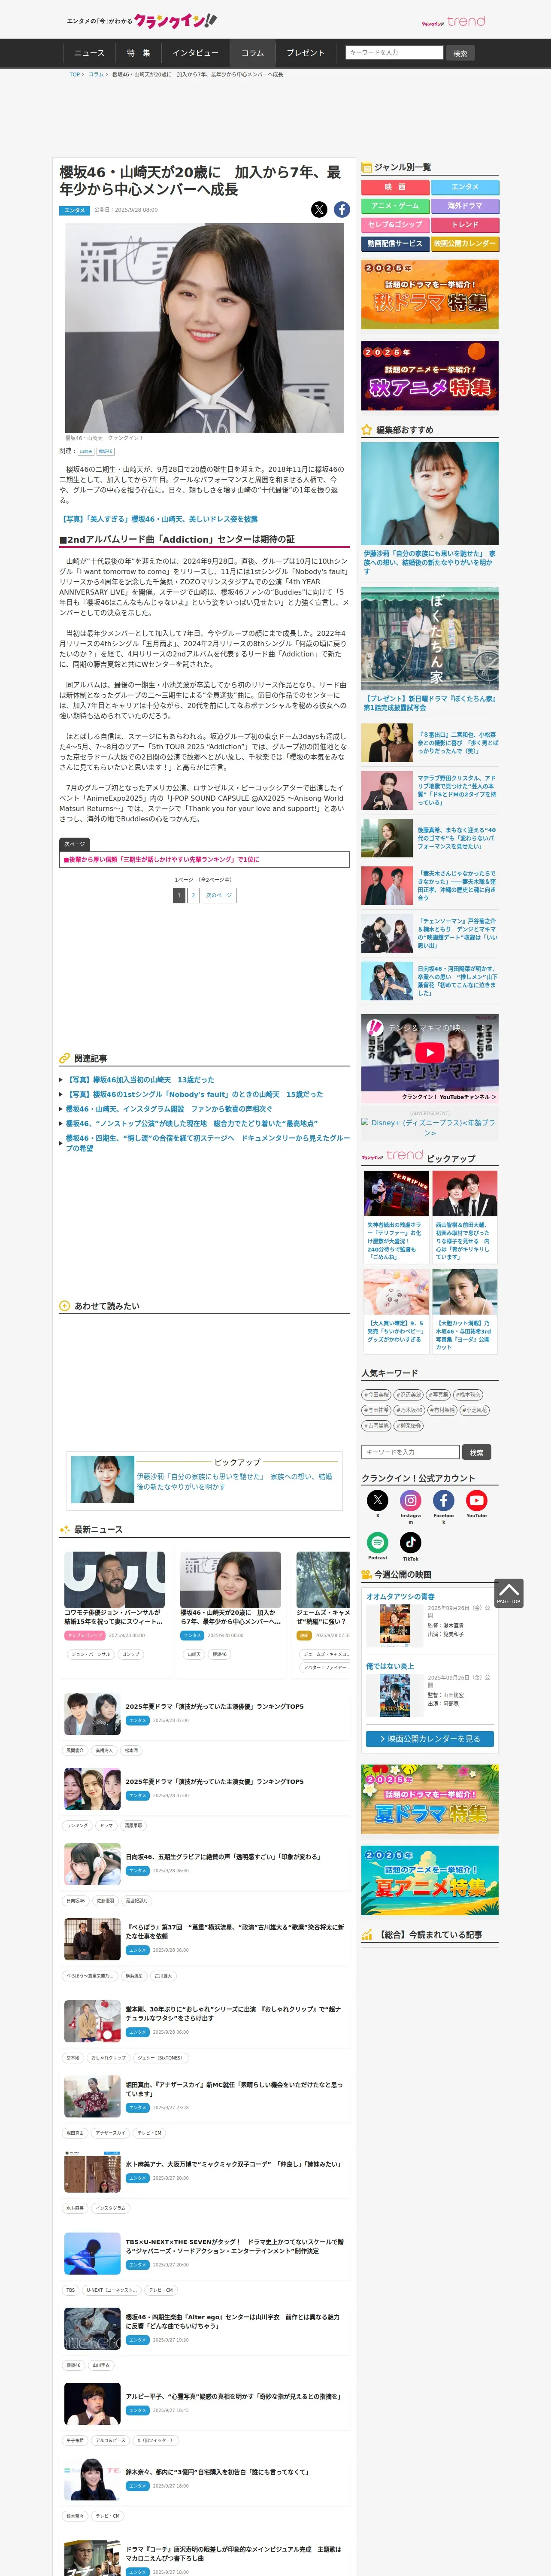Select the 映画公開カレンダー genre button
Screen dimensions: 551x2576
tap(465, 244)
